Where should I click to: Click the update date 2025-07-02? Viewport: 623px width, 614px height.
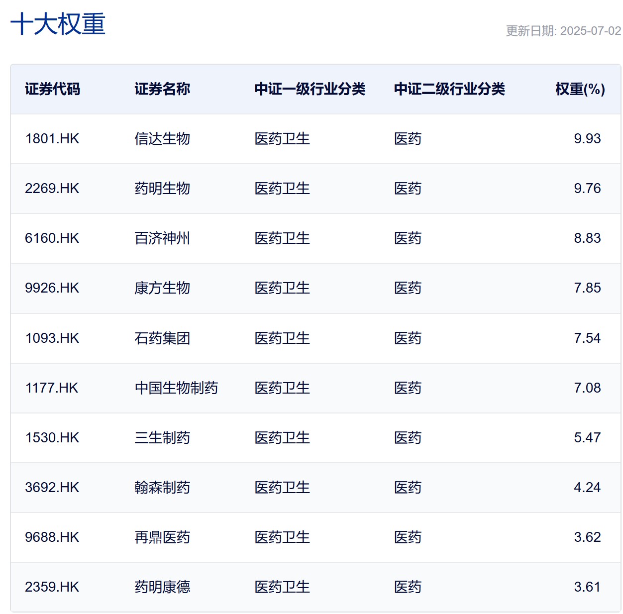pyautogui.click(x=591, y=31)
